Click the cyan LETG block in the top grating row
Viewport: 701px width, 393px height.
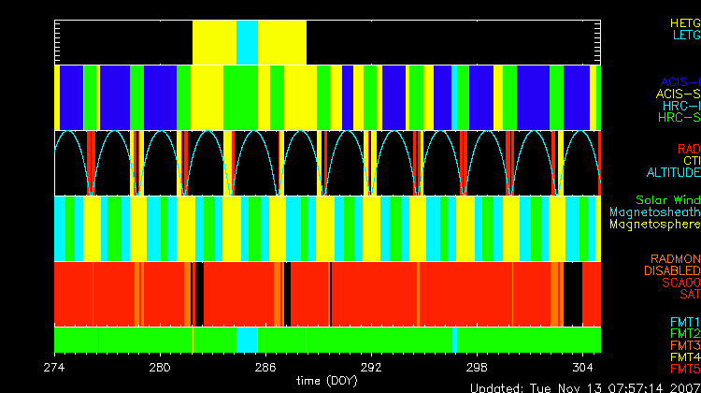(247, 42)
